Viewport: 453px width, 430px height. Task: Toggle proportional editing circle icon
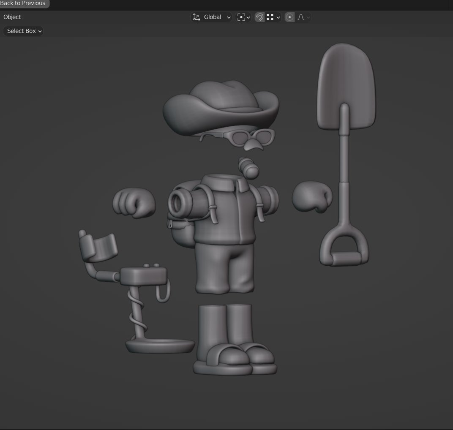coord(289,17)
